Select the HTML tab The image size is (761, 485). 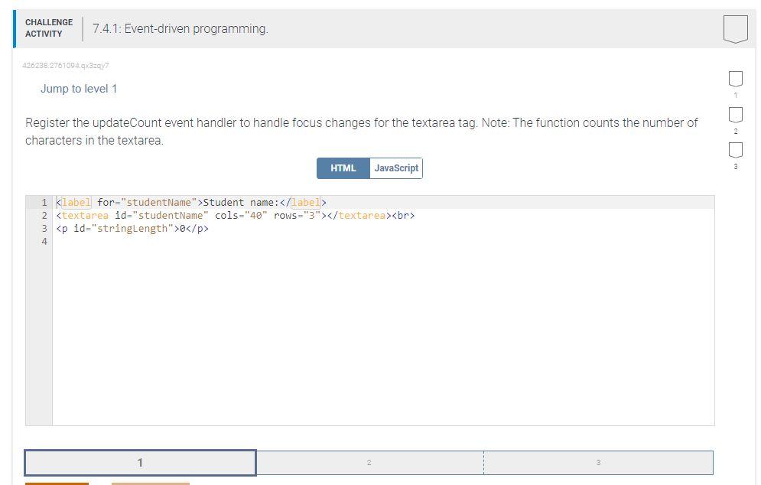[x=343, y=168]
